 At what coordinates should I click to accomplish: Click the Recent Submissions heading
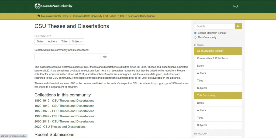[x=54, y=135]
